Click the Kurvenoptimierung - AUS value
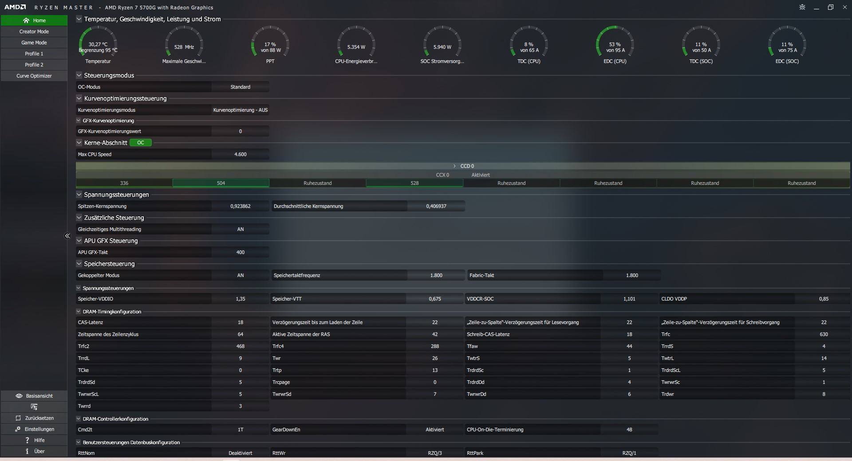Screen dimensions: 852x461 coord(241,110)
